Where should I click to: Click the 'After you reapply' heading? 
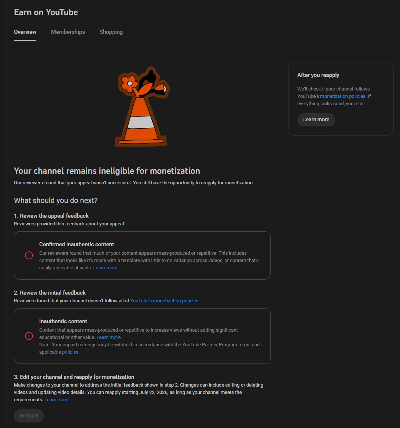pyautogui.click(x=318, y=75)
